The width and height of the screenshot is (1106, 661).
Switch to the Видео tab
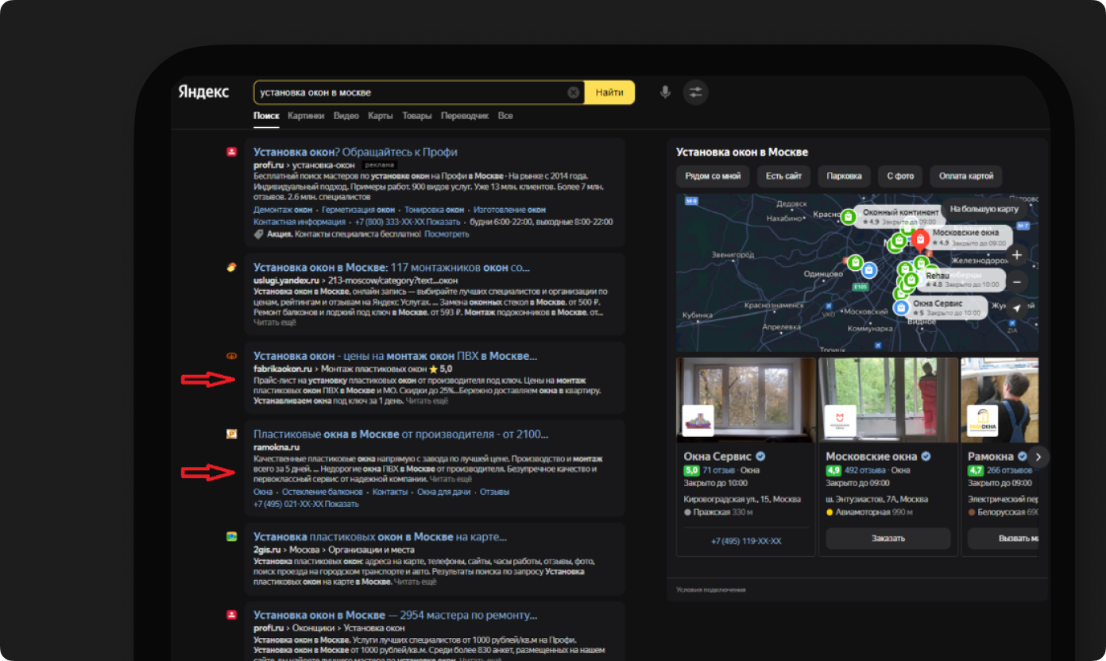[x=346, y=116]
